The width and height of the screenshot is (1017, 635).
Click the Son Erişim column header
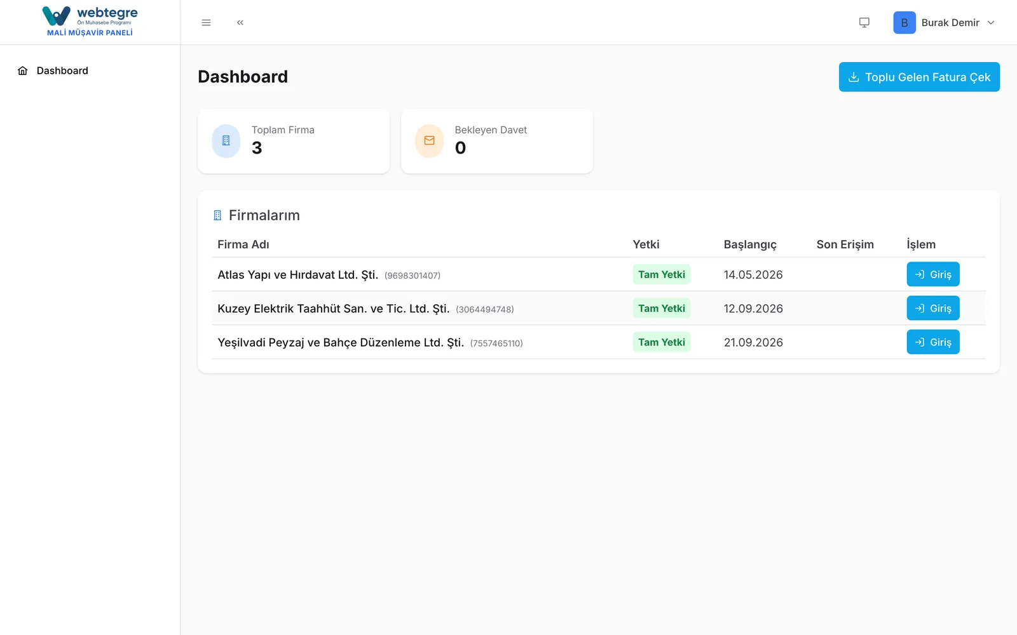[x=845, y=244]
